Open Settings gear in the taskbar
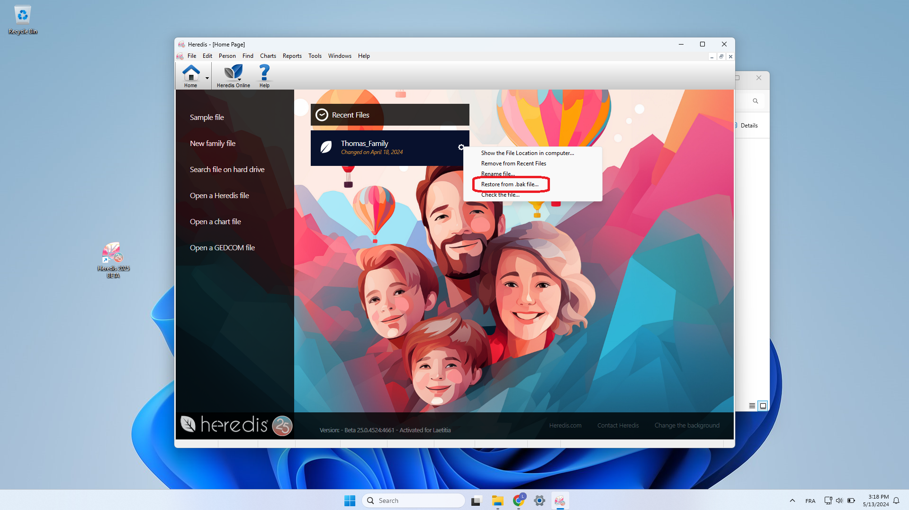The image size is (909, 510). [x=539, y=501]
